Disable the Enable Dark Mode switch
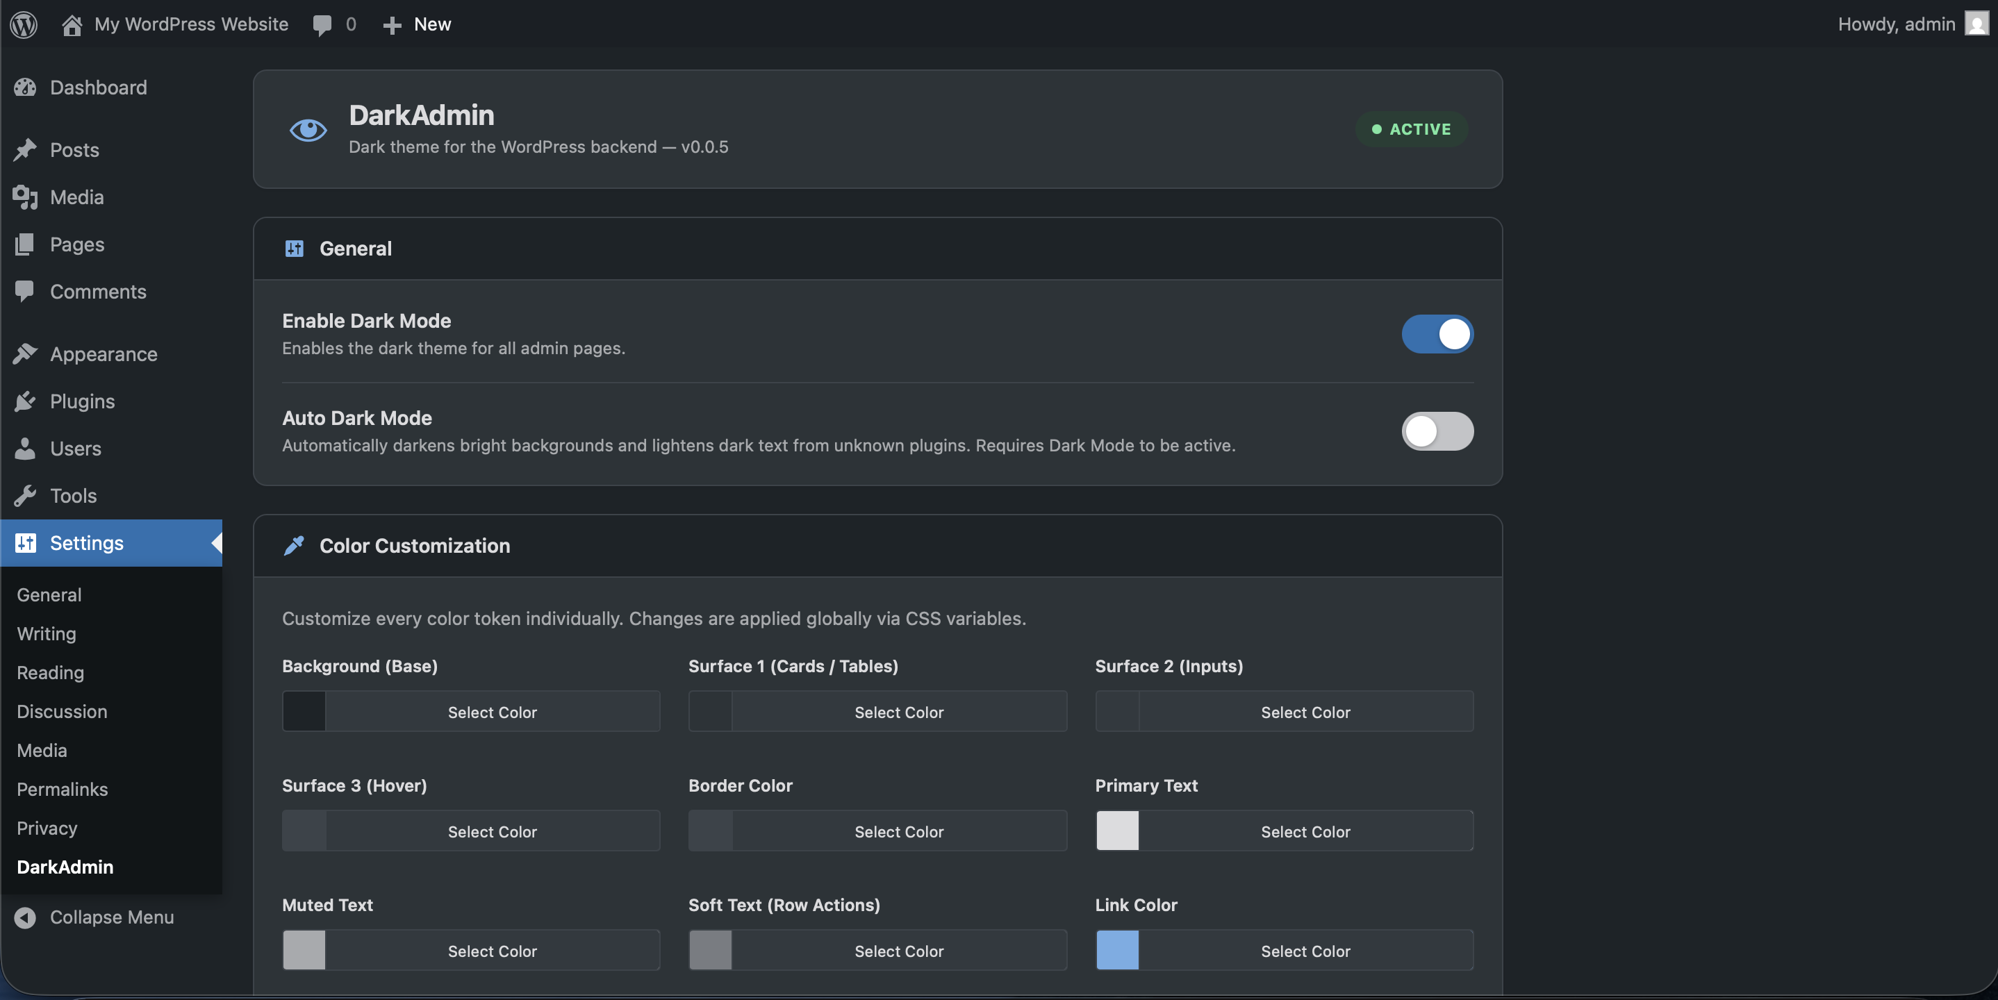 pos(1437,334)
